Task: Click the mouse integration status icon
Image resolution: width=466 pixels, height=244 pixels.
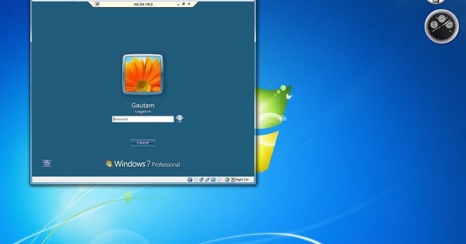Action: tap(227, 180)
